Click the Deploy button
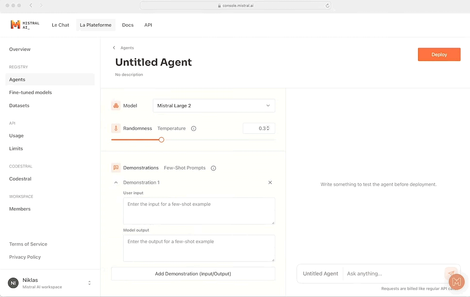 pyautogui.click(x=439, y=54)
